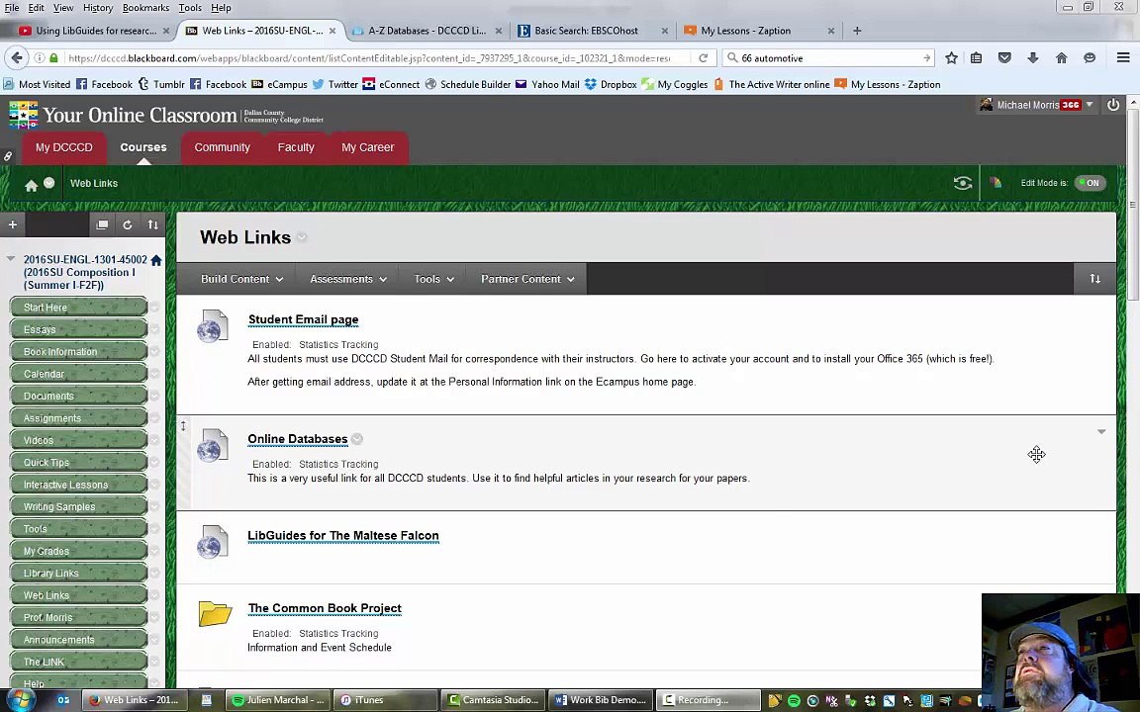This screenshot has height=712, width=1140.
Task: Click the course home icon in breadcrumb
Action: pos(32,185)
